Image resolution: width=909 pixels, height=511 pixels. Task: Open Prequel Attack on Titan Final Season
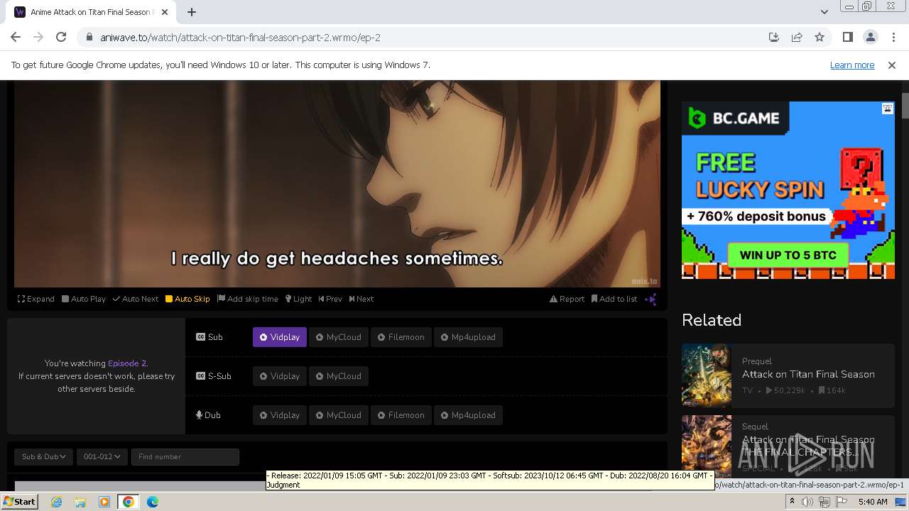(x=808, y=374)
